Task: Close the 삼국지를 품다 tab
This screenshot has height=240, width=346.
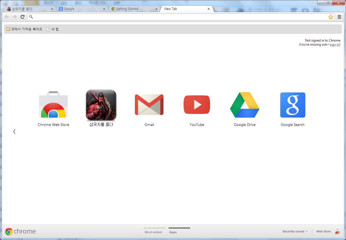Action: point(52,9)
